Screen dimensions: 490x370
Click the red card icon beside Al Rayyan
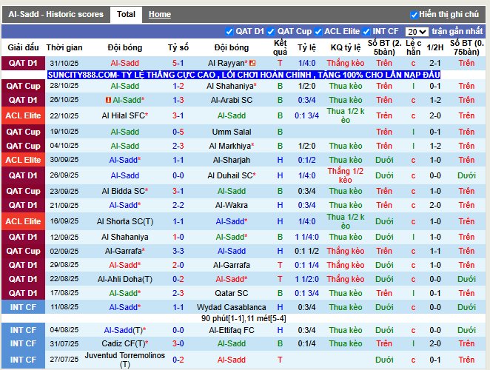(252, 63)
